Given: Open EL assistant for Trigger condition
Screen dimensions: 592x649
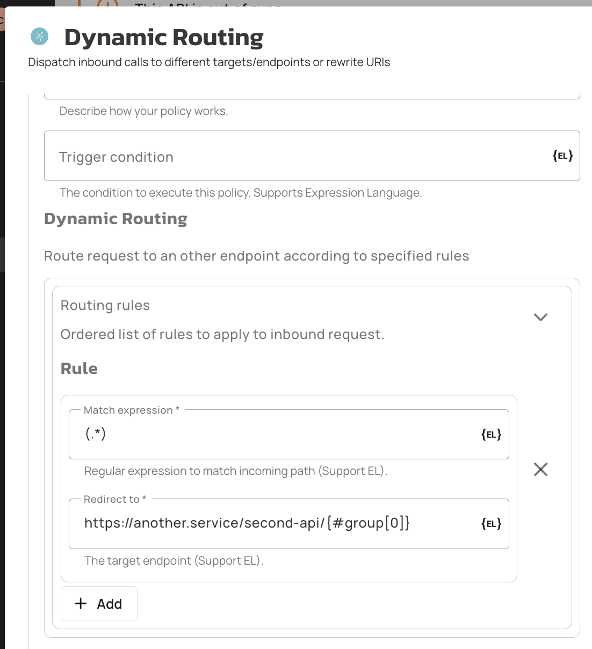Looking at the screenshot, I should [562, 156].
